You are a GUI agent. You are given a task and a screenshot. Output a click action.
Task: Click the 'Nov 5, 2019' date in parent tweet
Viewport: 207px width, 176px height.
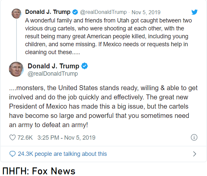tap(146, 12)
